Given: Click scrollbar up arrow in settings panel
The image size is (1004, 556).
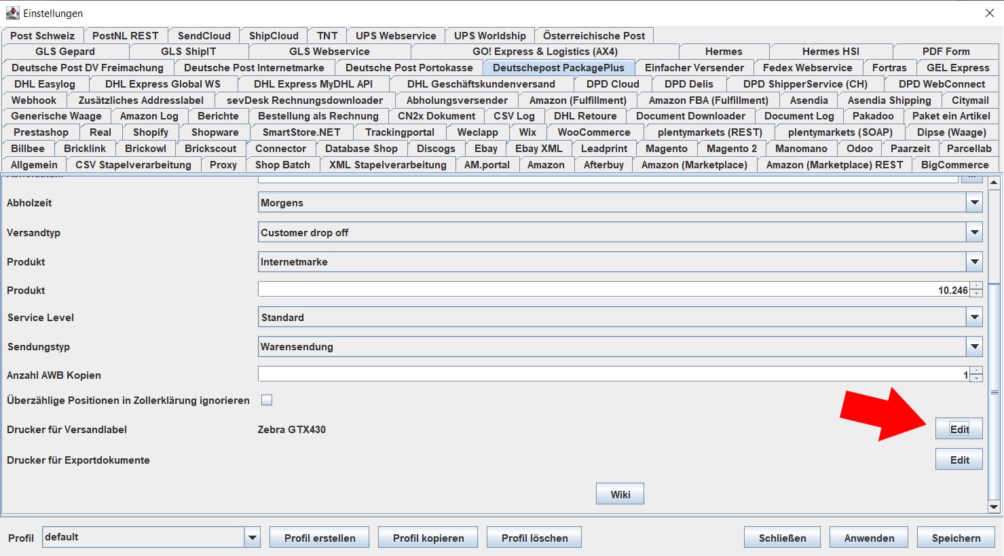Looking at the screenshot, I should (994, 183).
